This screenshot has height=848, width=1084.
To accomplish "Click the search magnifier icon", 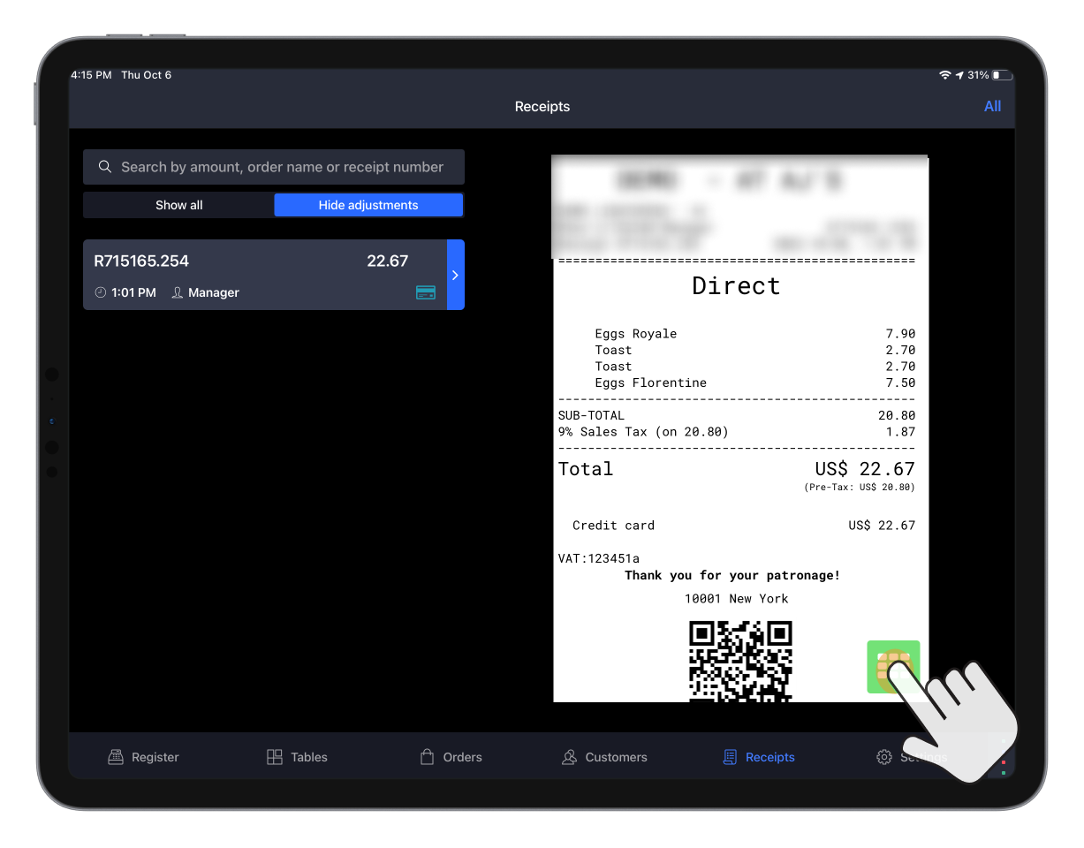I will 105,167.
